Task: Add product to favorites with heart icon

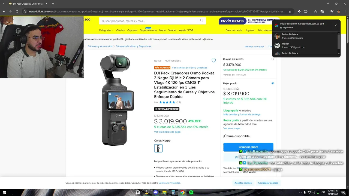Action: click(x=214, y=60)
